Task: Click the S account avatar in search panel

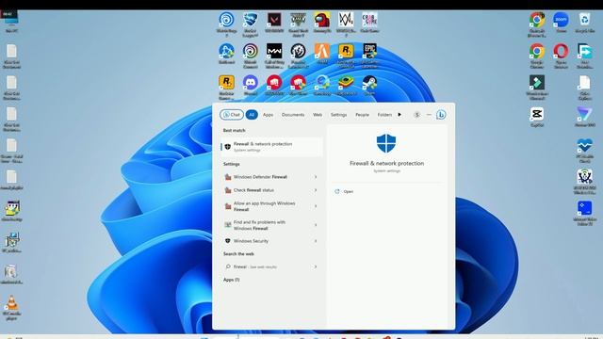Action: [416, 115]
